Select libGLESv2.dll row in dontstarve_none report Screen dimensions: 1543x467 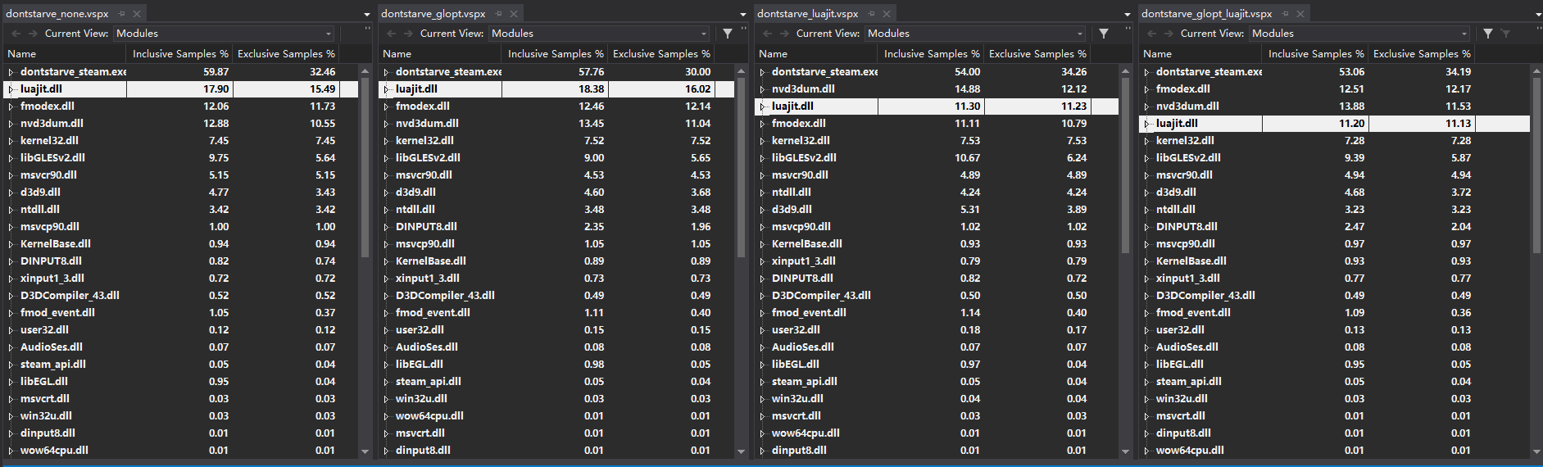(180, 158)
